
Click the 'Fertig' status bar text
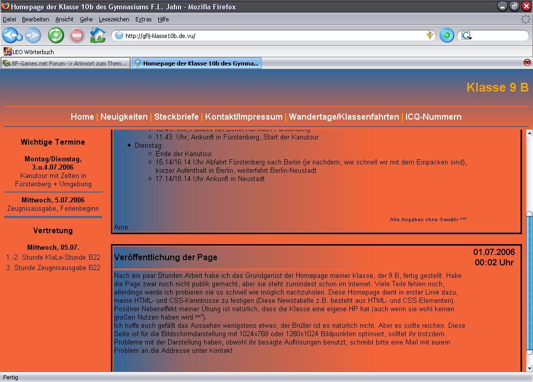[x=10, y=377]
